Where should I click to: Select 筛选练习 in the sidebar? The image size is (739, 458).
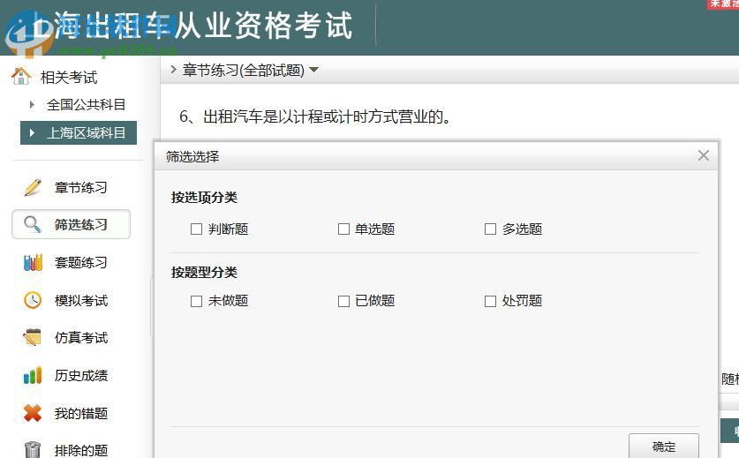(71, 224)
